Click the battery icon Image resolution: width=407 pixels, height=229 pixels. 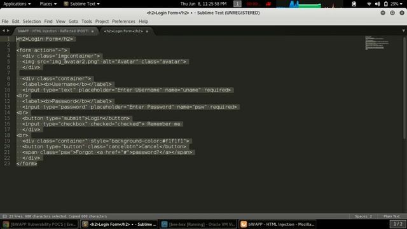pyautogui.click(x=386, y=4)
